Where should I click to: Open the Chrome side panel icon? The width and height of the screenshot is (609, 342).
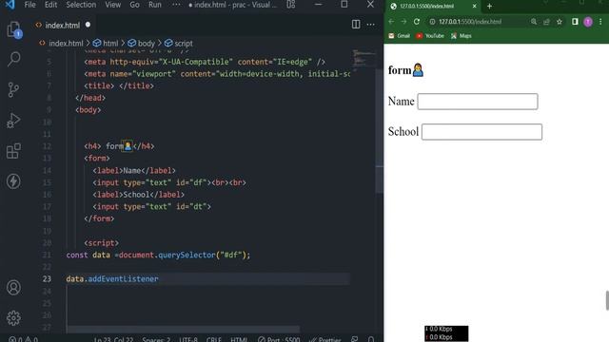click(x=575, y=22)
